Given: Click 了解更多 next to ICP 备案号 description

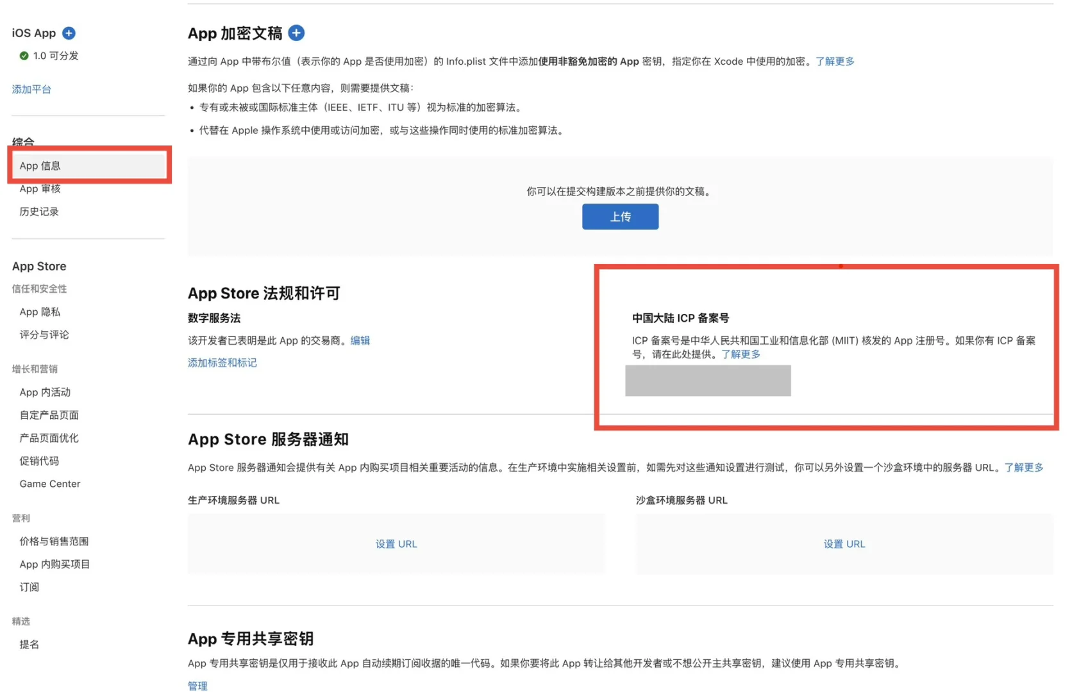Looking at the screenshot, I should pyautogui.click(x=740, y=354).
